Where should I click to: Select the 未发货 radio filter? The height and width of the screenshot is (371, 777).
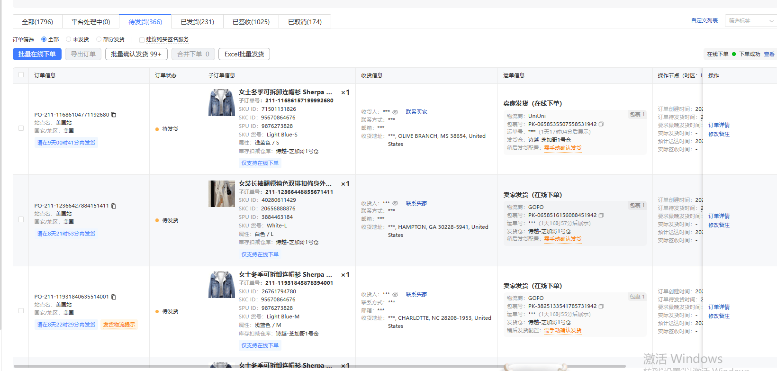[69, 39]
